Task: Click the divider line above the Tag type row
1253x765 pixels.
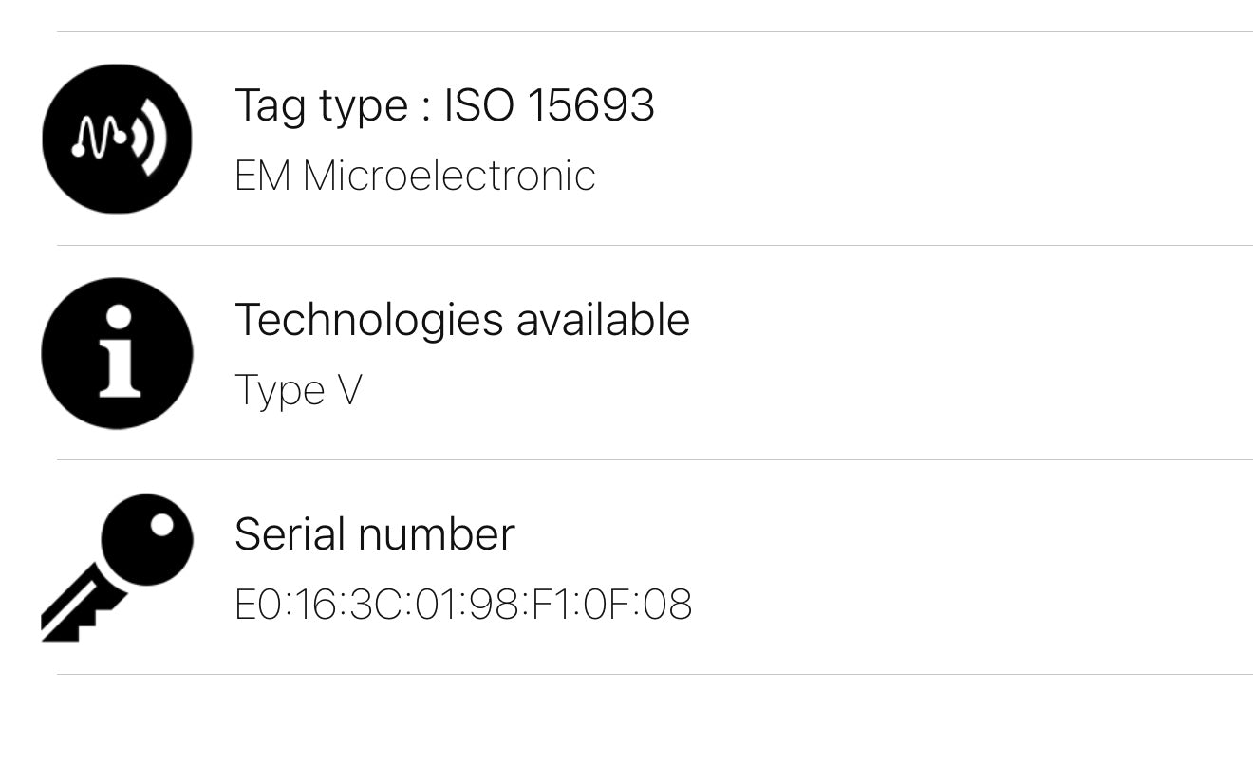Action: pos(655,31)
